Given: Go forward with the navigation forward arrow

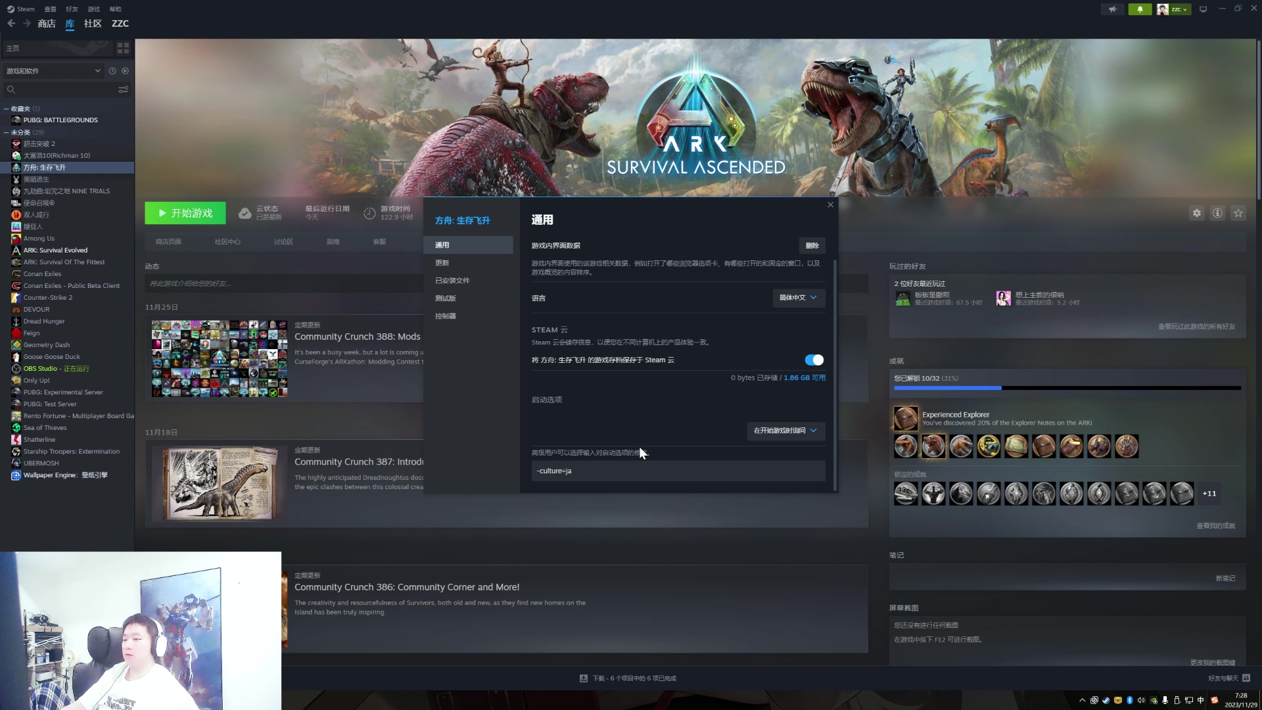Looking at the screenshot, I should pyautogui.click(x=27, y=24).
